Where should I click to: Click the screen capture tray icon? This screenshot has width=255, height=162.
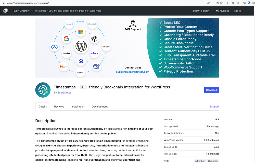[x=217, y=3]
